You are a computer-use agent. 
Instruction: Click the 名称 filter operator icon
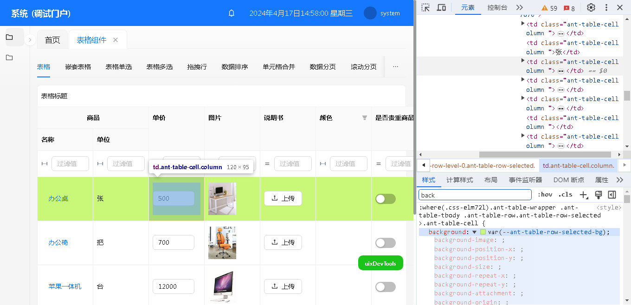(x=45, y=164)
